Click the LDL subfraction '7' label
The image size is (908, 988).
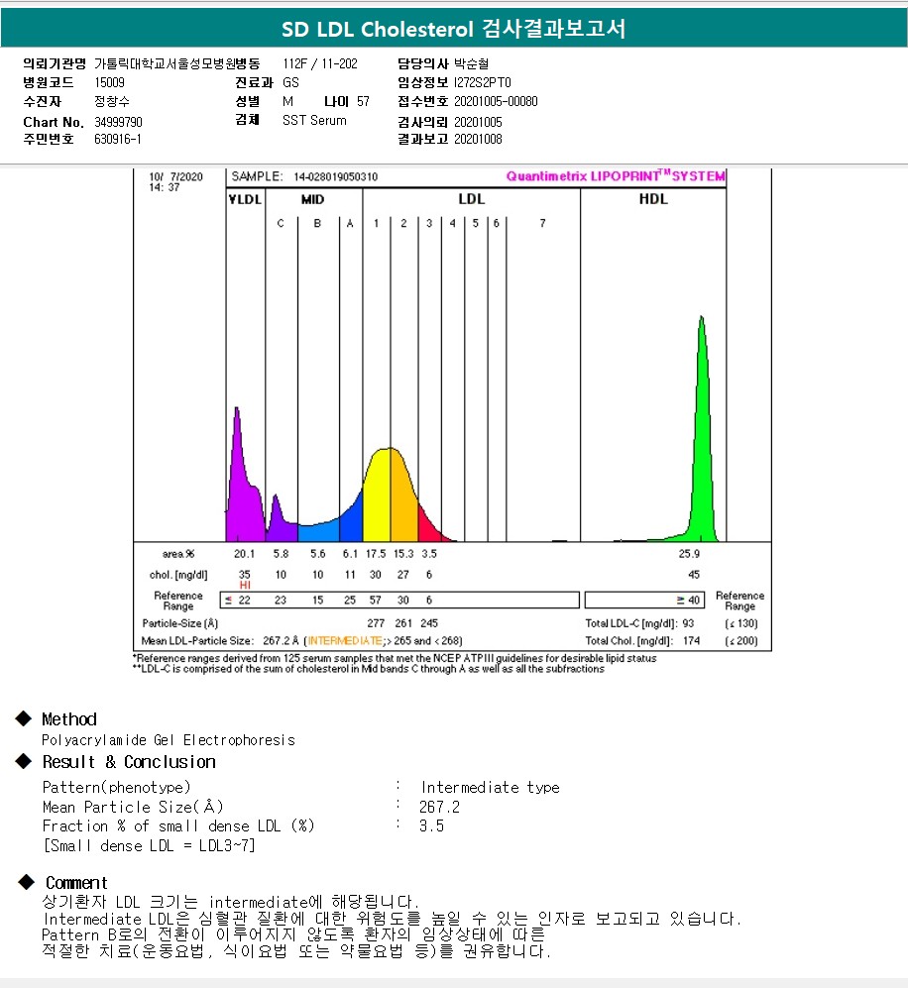[542, 224]
